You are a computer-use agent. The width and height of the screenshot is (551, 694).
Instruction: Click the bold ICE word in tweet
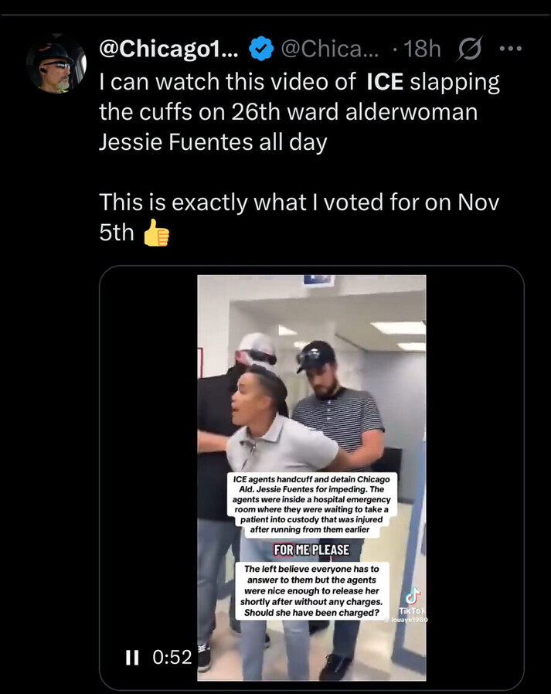pos(385,82)
